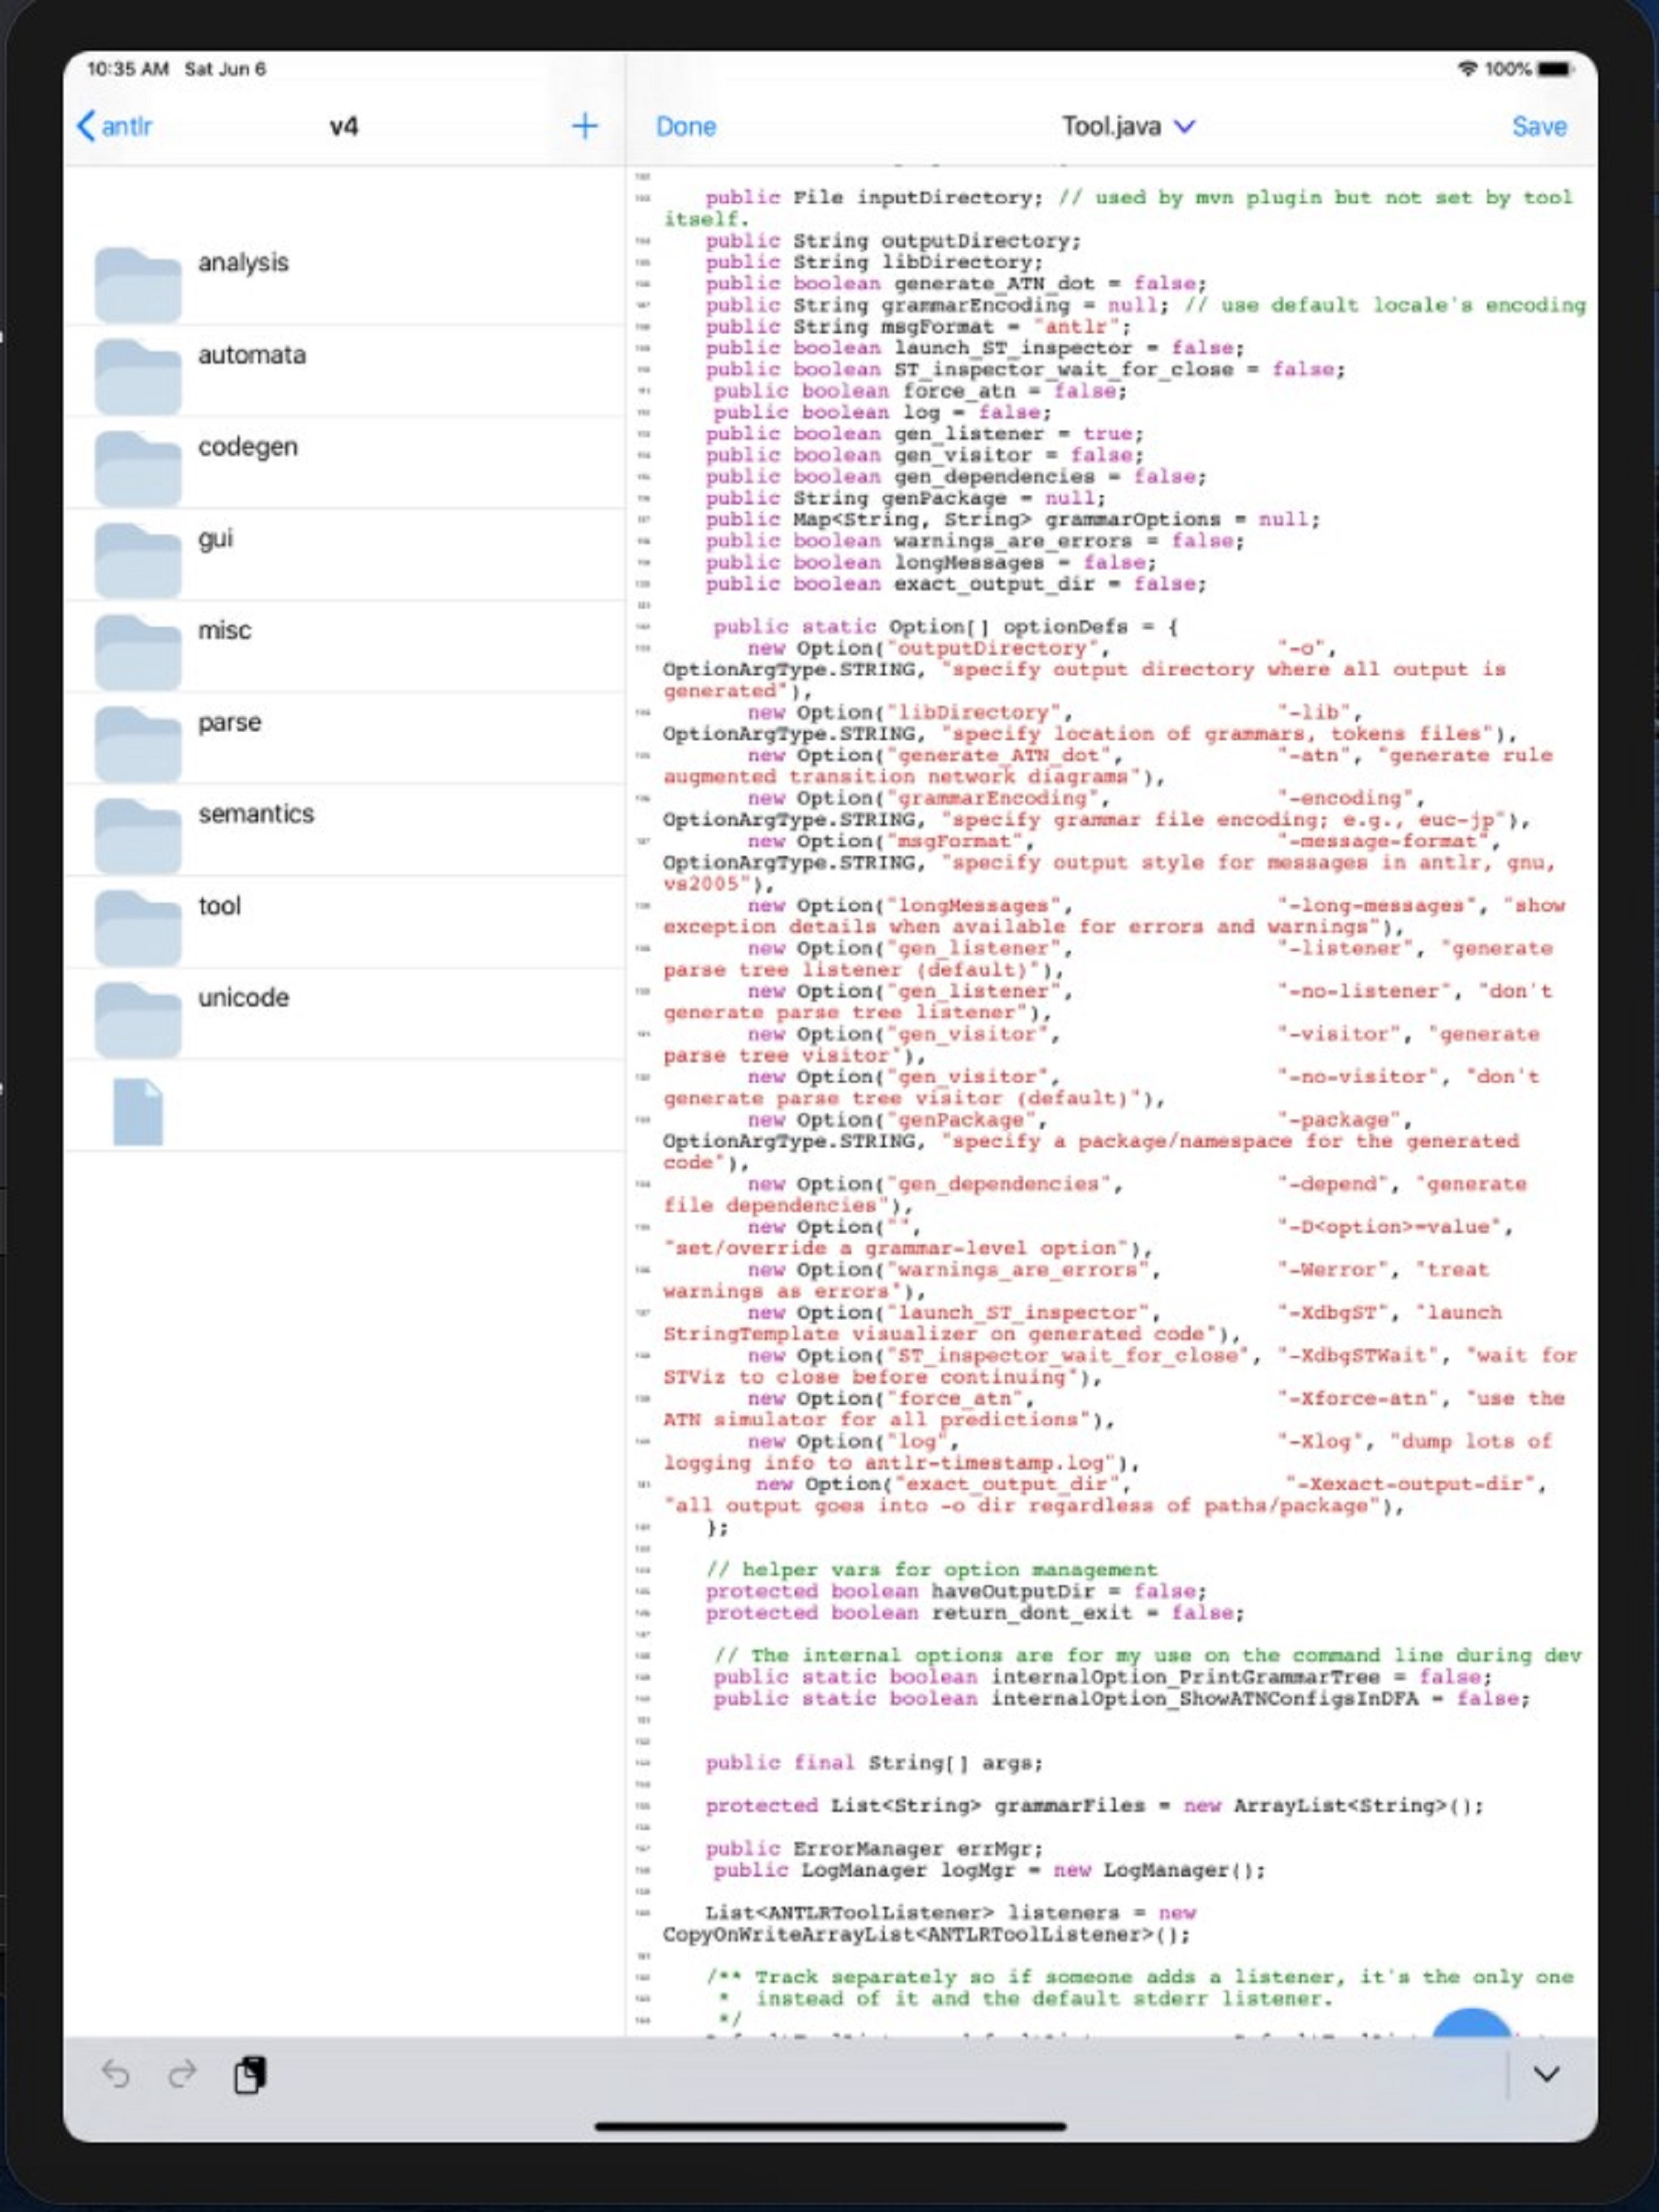This screenshot has width=1659, height=2212.
Task: Tap the undo arrow in bottom toolbar
Action: coord(116,2075)
